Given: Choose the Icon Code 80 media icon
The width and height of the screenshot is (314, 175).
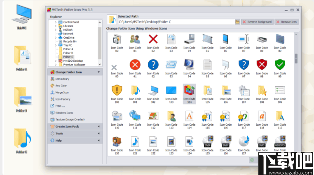Looking at the screenshot, I should click(117, 40).
